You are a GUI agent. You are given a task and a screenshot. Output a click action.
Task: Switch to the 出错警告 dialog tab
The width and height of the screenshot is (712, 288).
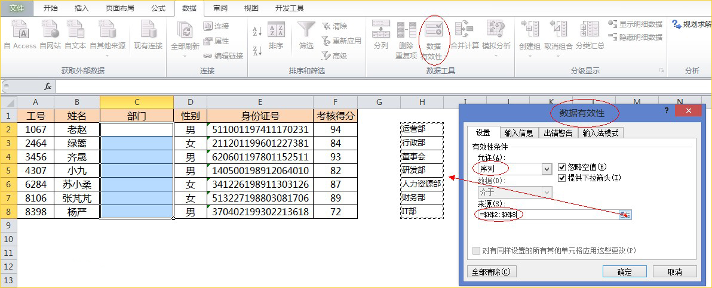click(558, 133)
